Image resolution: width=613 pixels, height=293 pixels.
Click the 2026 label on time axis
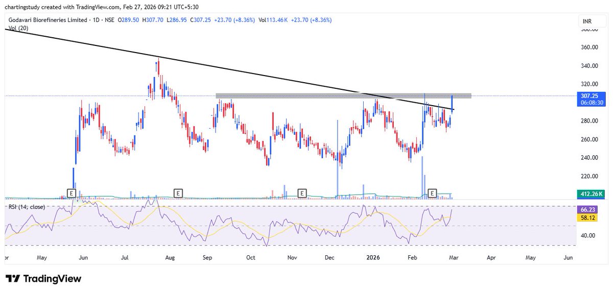pos(373,258)
